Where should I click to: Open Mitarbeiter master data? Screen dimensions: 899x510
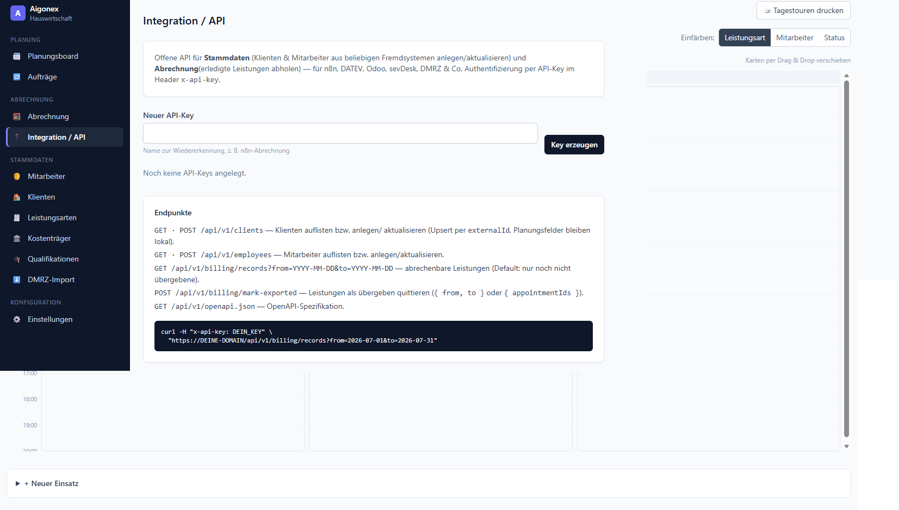[65, 177]
